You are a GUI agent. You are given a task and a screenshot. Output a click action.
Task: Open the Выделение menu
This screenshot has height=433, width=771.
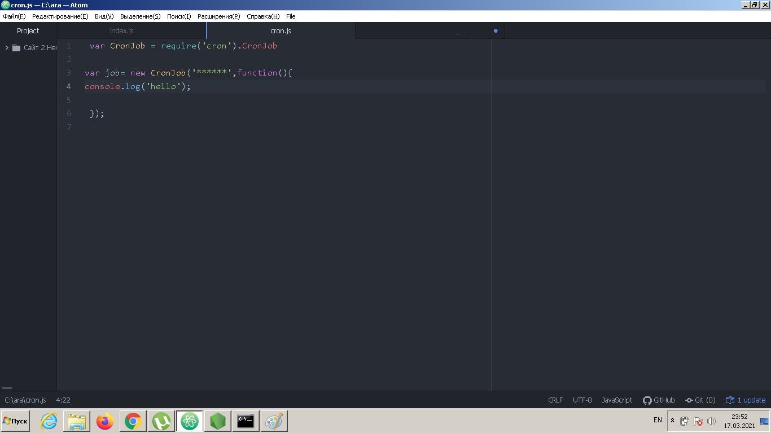140,16
